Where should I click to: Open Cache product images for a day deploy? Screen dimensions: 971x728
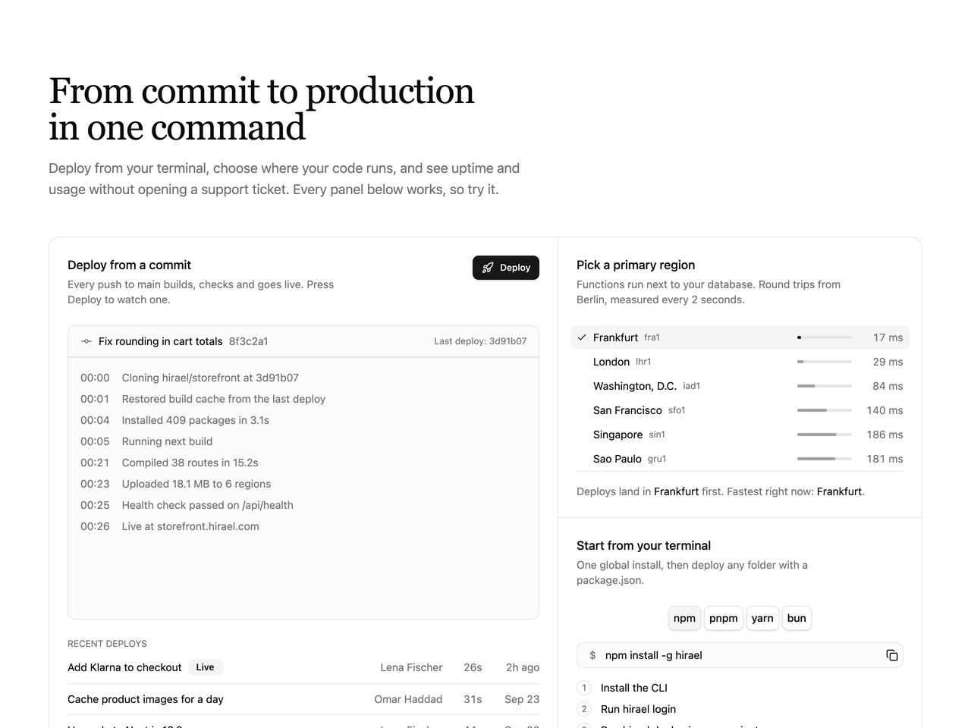click(303, 699)
